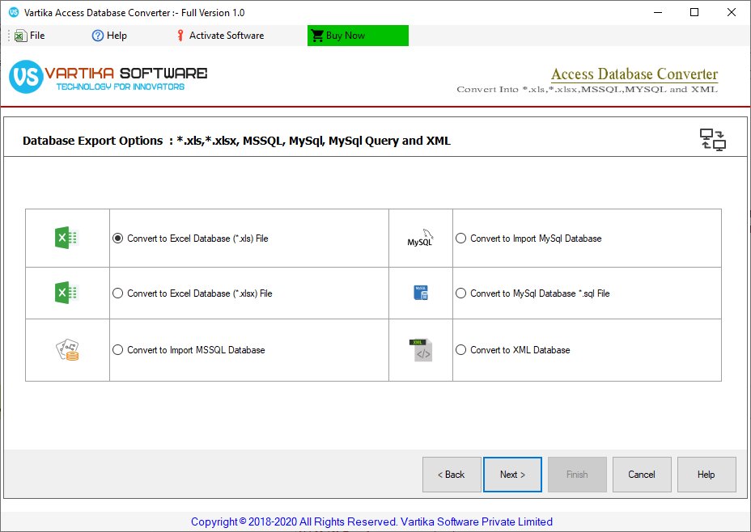The height and width of the screenshot is (532, 751).
Task: Click the Vartika Software copyright link
Action: click(x=371, y=521)
